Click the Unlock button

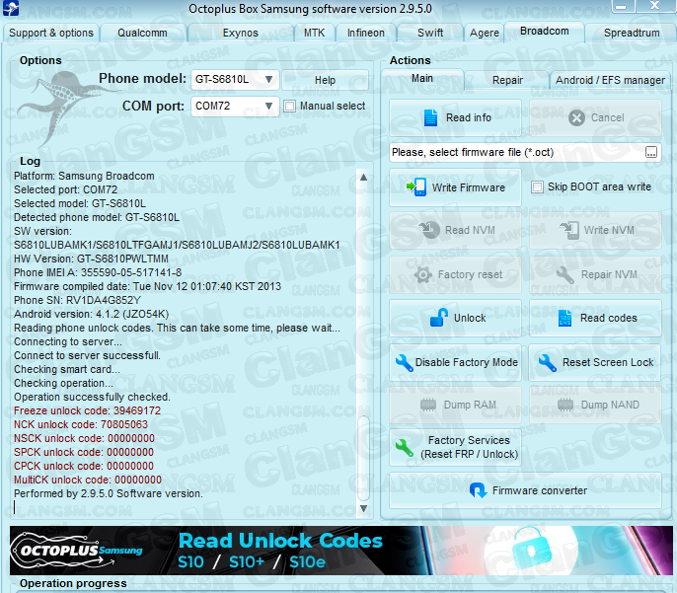pos(456,318)
